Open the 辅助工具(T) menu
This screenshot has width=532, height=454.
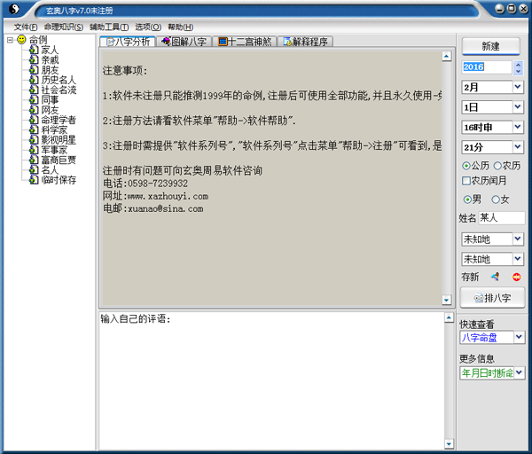click(x=109, y=27)
